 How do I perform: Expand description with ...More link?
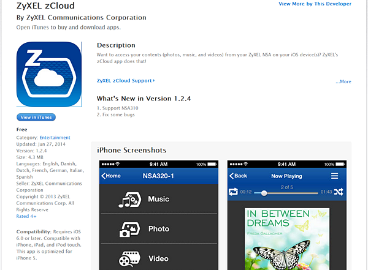343,81
